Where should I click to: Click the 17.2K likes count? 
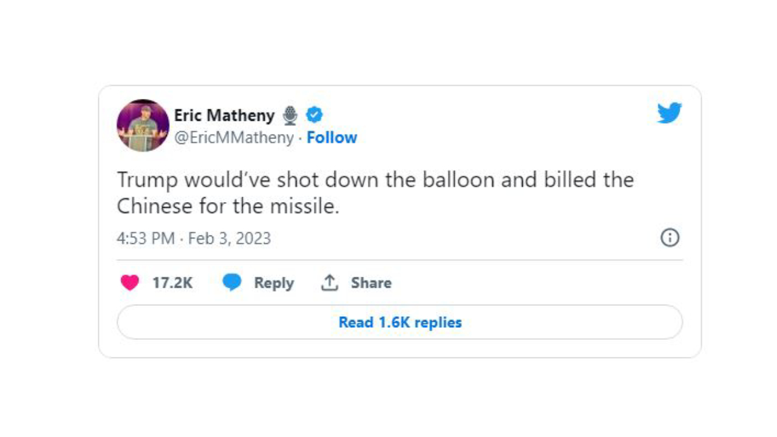[172, 283]
